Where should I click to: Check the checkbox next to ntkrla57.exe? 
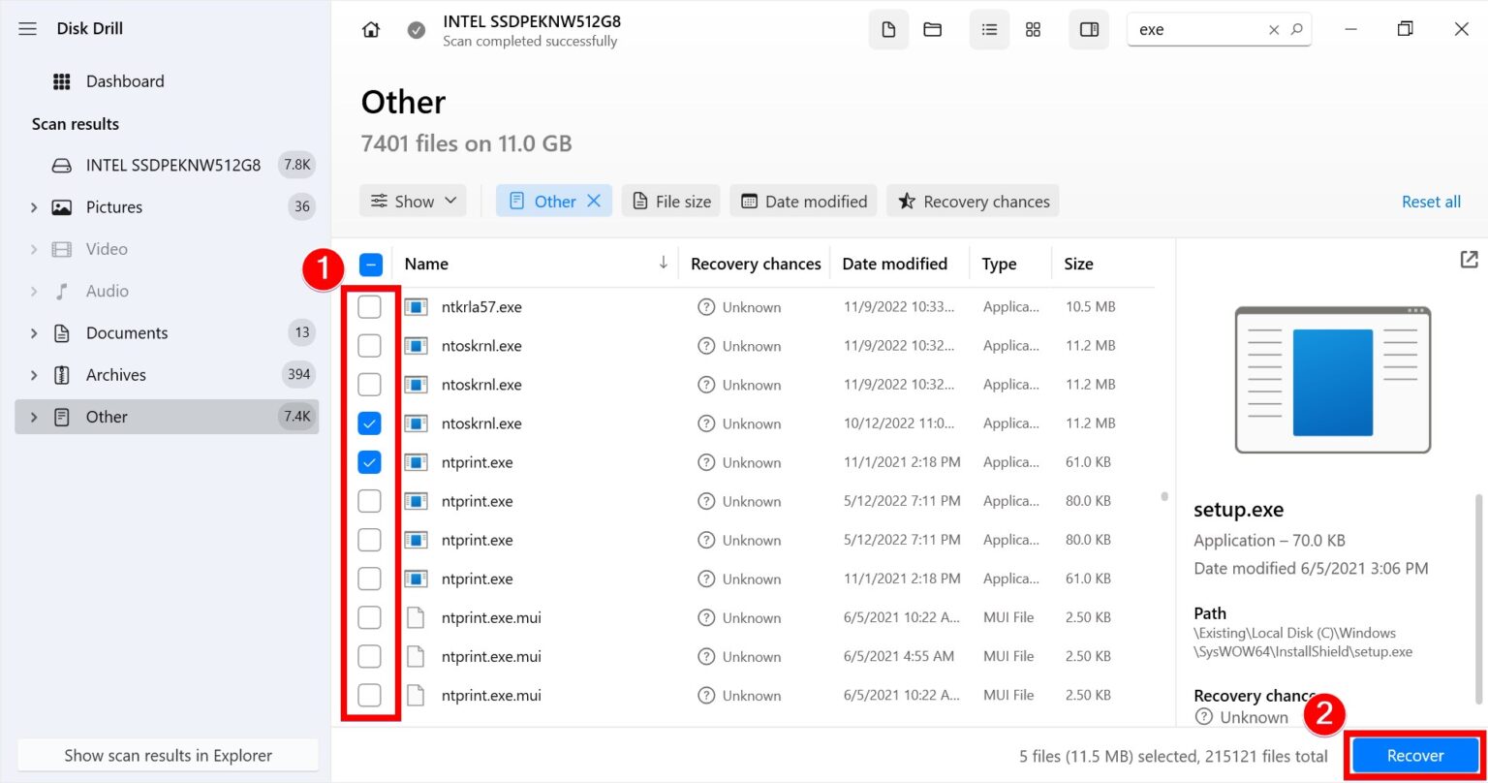click(369, 306)
